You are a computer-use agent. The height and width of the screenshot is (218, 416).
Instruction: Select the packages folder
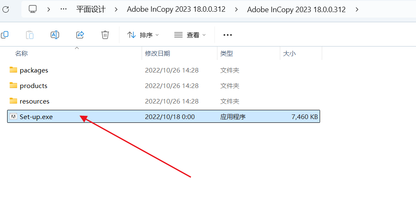coord(34,70)
